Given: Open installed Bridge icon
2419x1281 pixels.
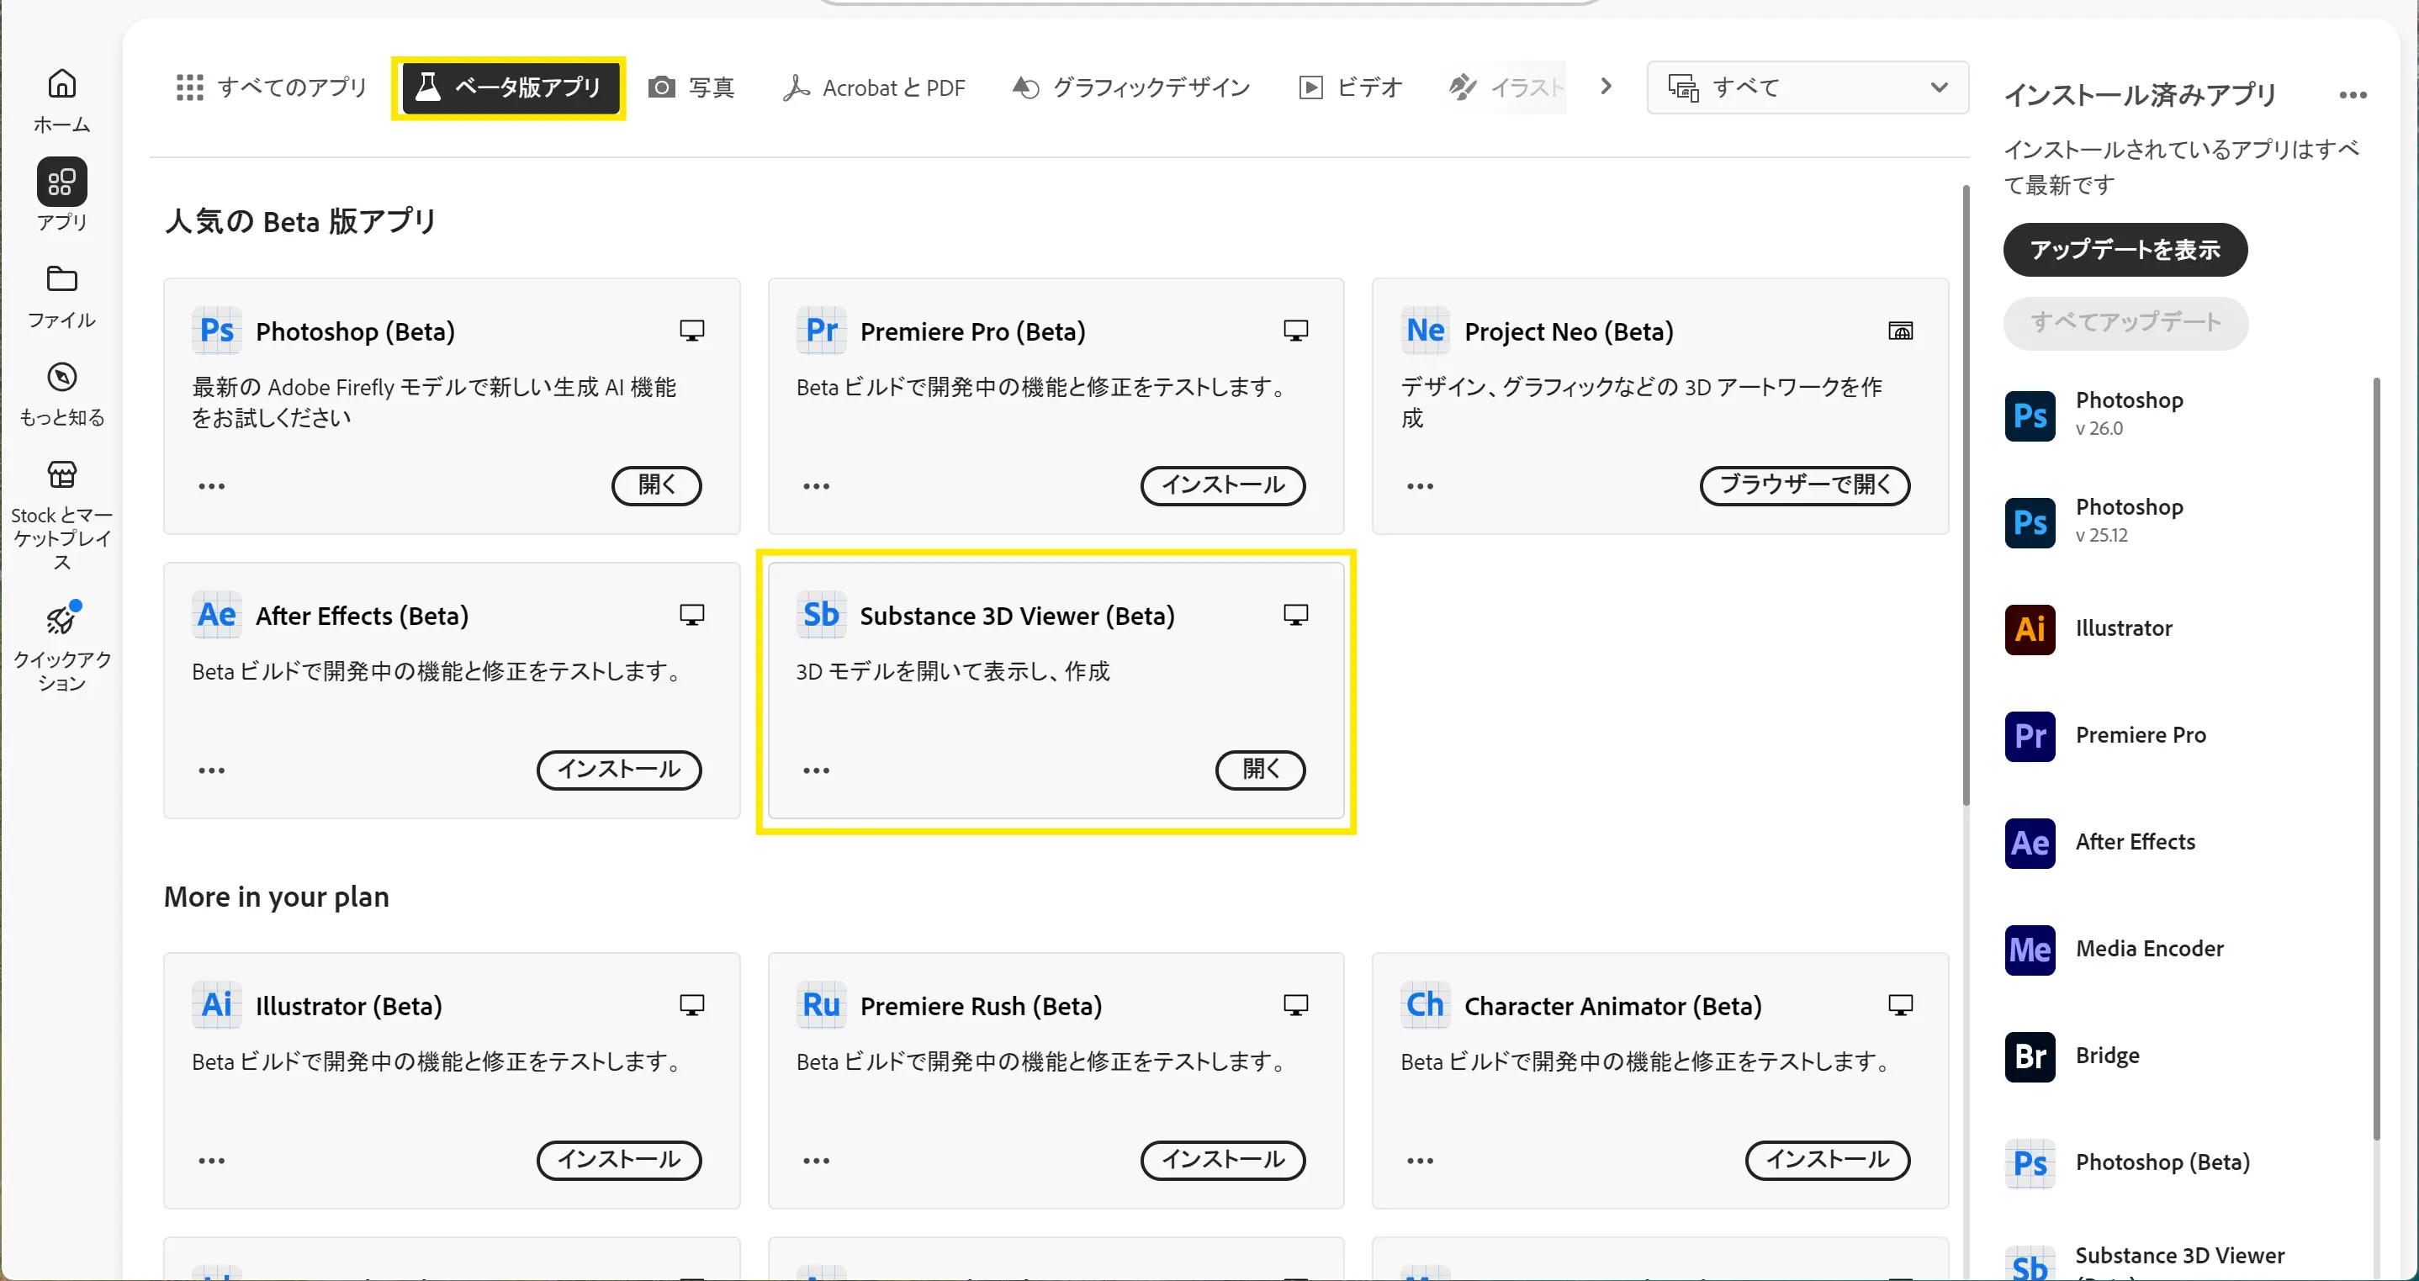Looking at the screenshot, I should tap(2030, 1056).
